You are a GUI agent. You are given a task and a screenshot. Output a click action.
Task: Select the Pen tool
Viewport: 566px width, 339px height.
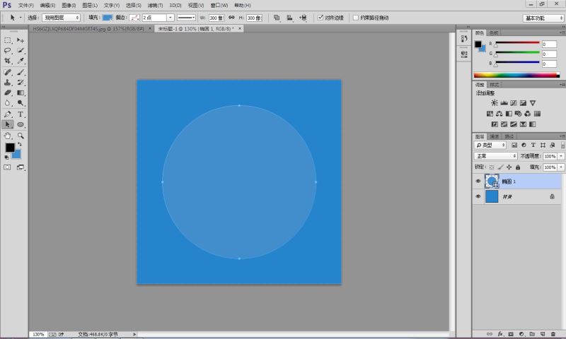8,114
